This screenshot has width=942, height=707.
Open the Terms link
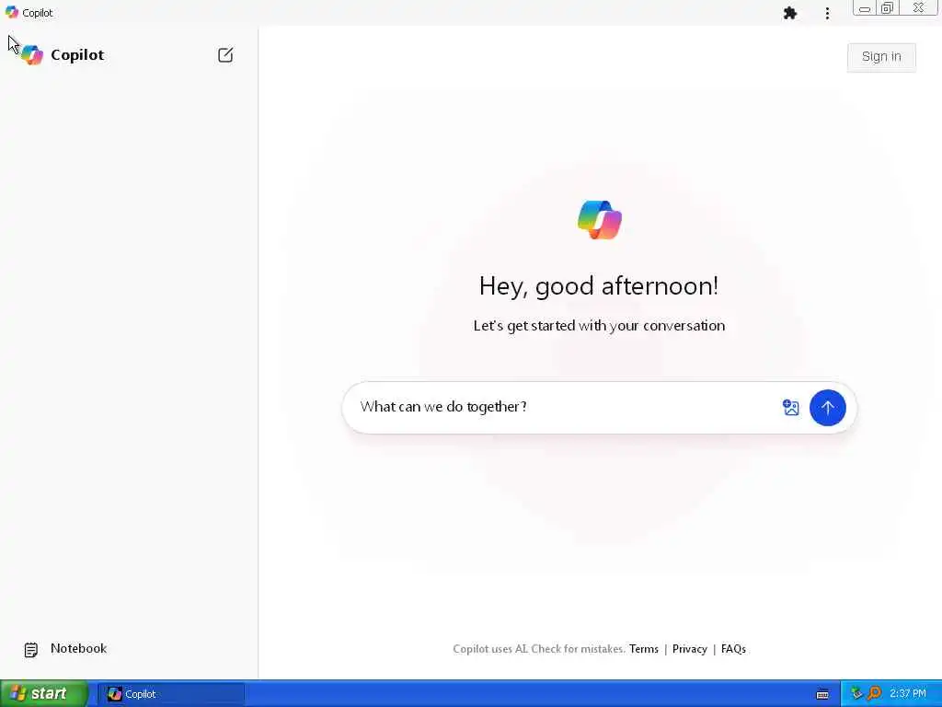pyautogui.click(x=644, y=649)
